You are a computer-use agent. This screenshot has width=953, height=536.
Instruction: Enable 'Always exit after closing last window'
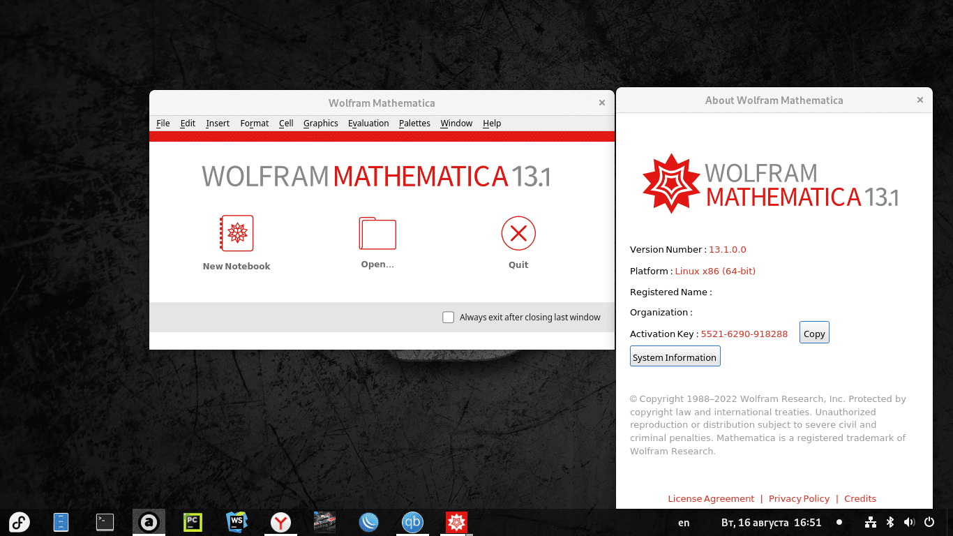point(448,318)
